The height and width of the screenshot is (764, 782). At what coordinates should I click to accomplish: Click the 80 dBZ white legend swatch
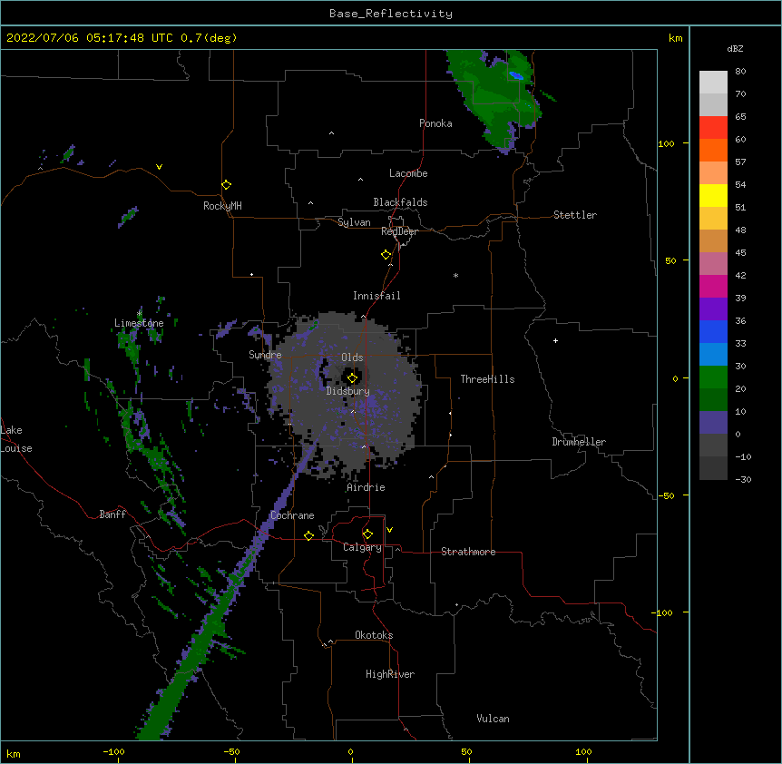[713, 83]
